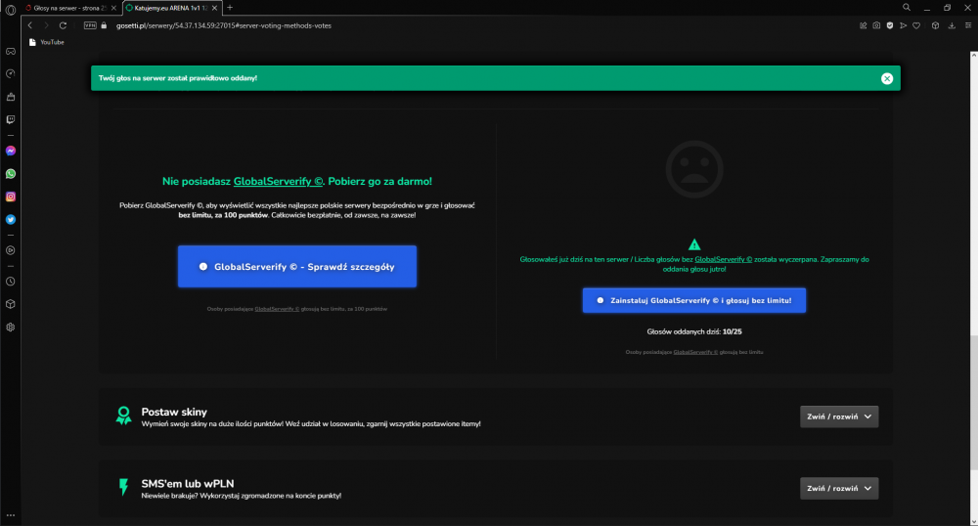Open the Player sidebar icon

11,250
